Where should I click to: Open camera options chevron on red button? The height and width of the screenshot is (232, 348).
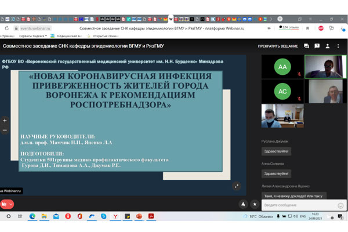[x=10, y=204]
